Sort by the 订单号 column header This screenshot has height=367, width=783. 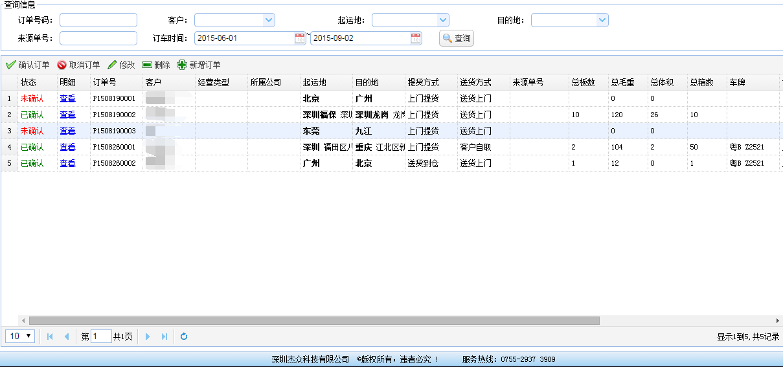[x=105, y=82]
